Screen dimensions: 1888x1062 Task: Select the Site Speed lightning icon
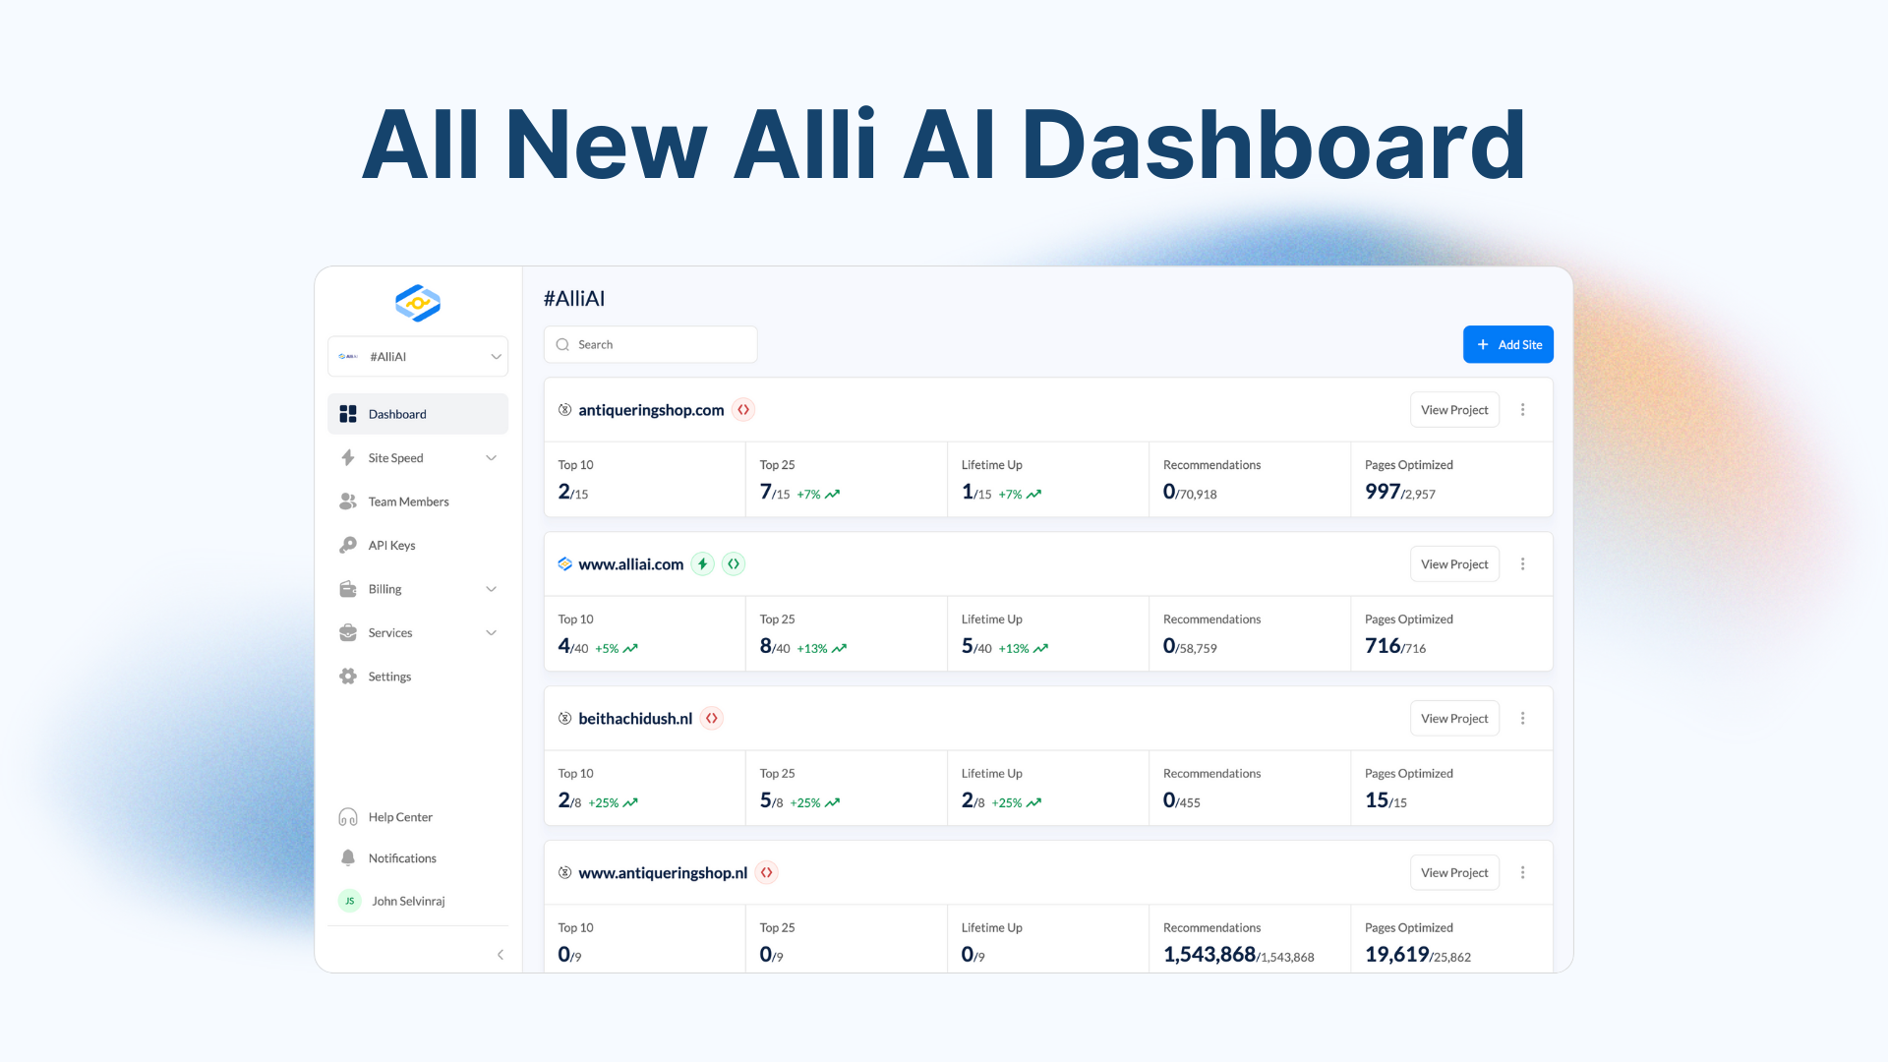tap(348, 457)
